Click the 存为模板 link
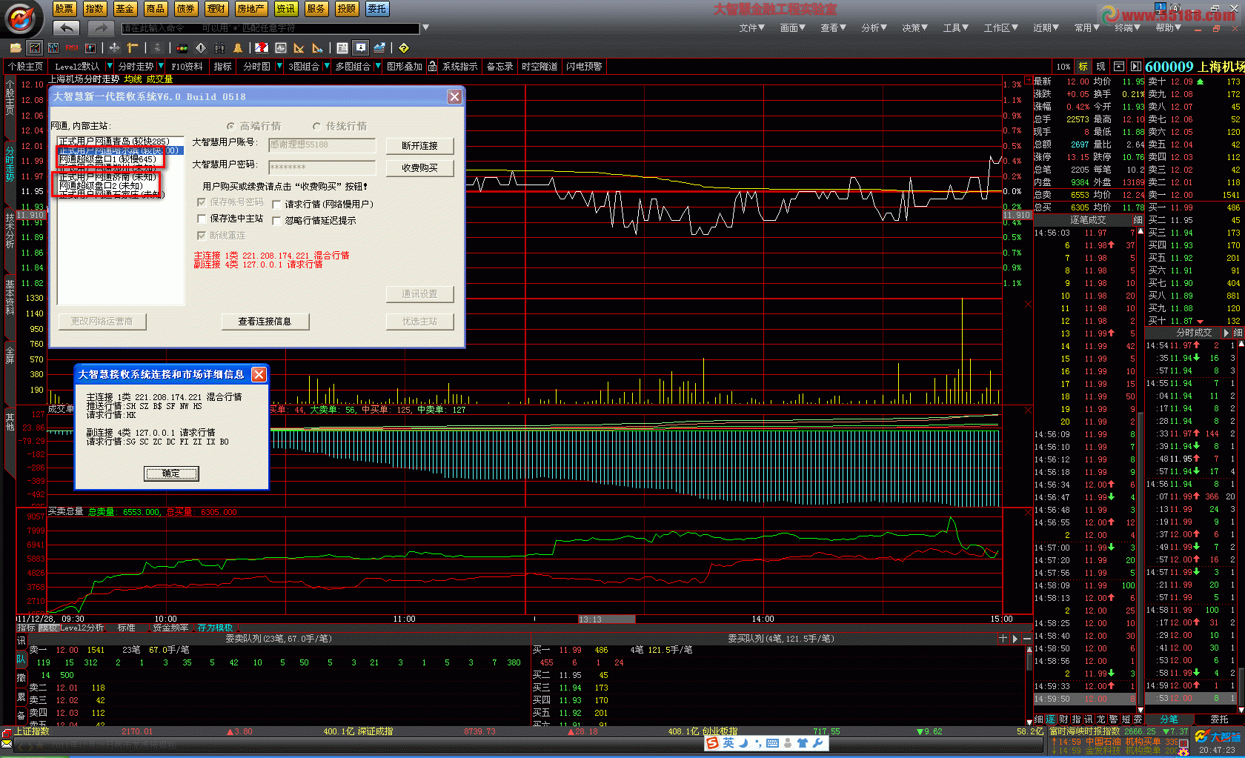The image size is (1245, 758). pyautogui.click(x=215, y=628)
